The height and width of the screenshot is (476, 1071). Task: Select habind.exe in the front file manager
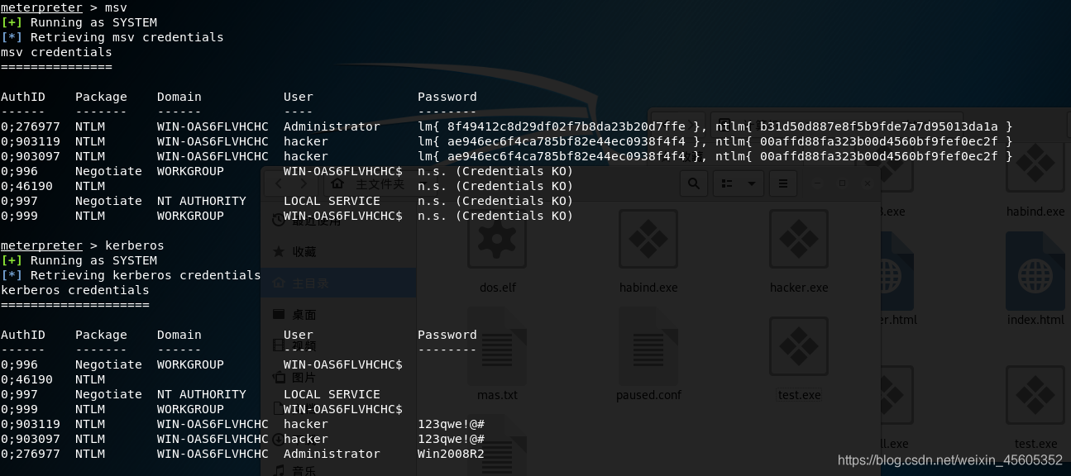tap(648, 239)
